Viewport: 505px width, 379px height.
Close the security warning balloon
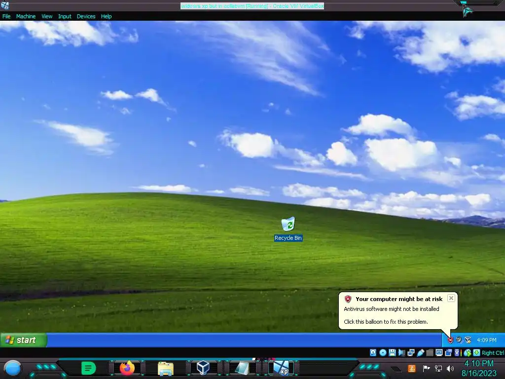click(x=451, y=298)
